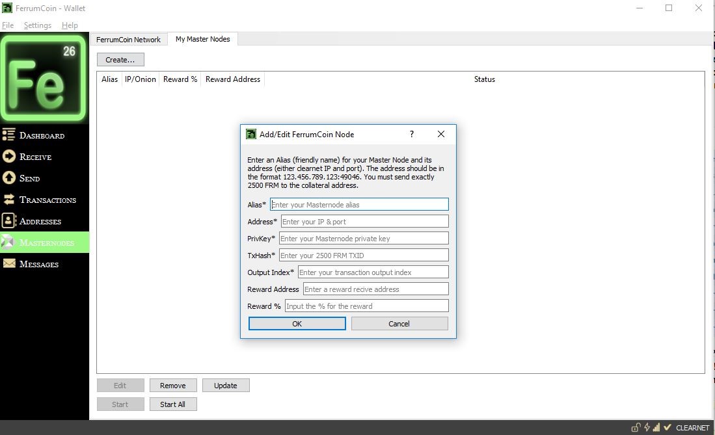Cancel the Add/Edit Node dialog
Viewport: 715px width, 435px height.
click(399, 323)
